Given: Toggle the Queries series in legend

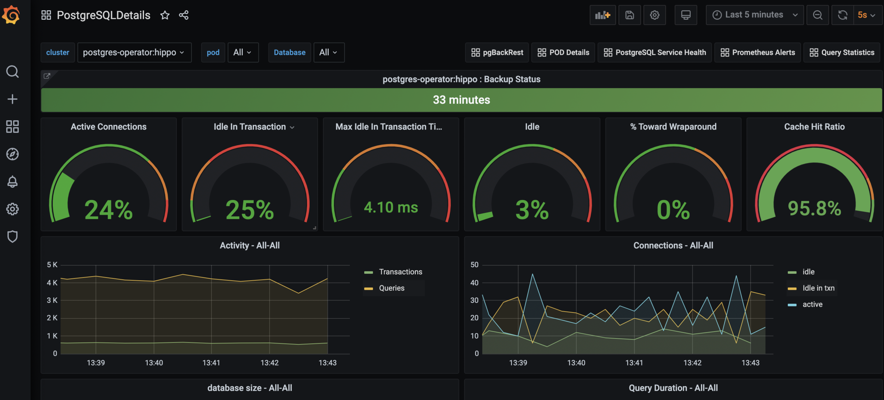Looking at the screenshot, I should click(x=391, y=288).
